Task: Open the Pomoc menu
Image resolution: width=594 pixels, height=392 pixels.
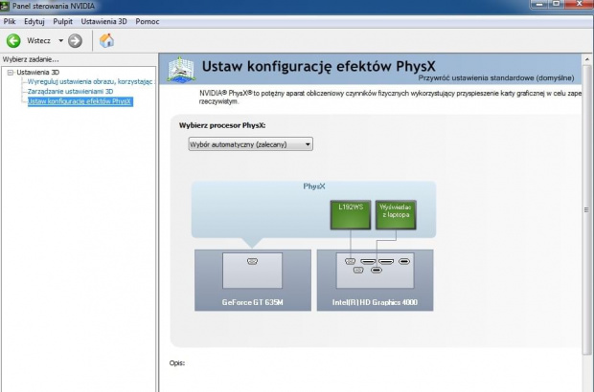Action: coord(147,22)
